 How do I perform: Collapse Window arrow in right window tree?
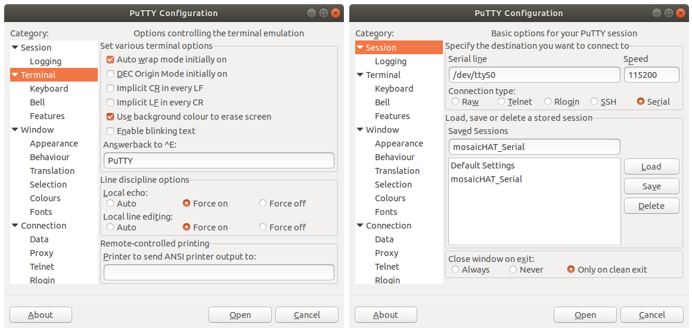coord(361,130)
